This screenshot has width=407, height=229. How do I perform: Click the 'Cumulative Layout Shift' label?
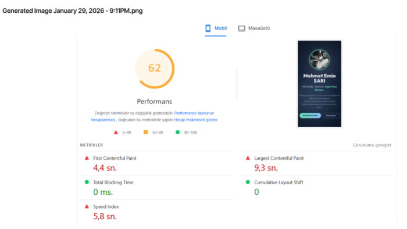[x=279, y=183]
